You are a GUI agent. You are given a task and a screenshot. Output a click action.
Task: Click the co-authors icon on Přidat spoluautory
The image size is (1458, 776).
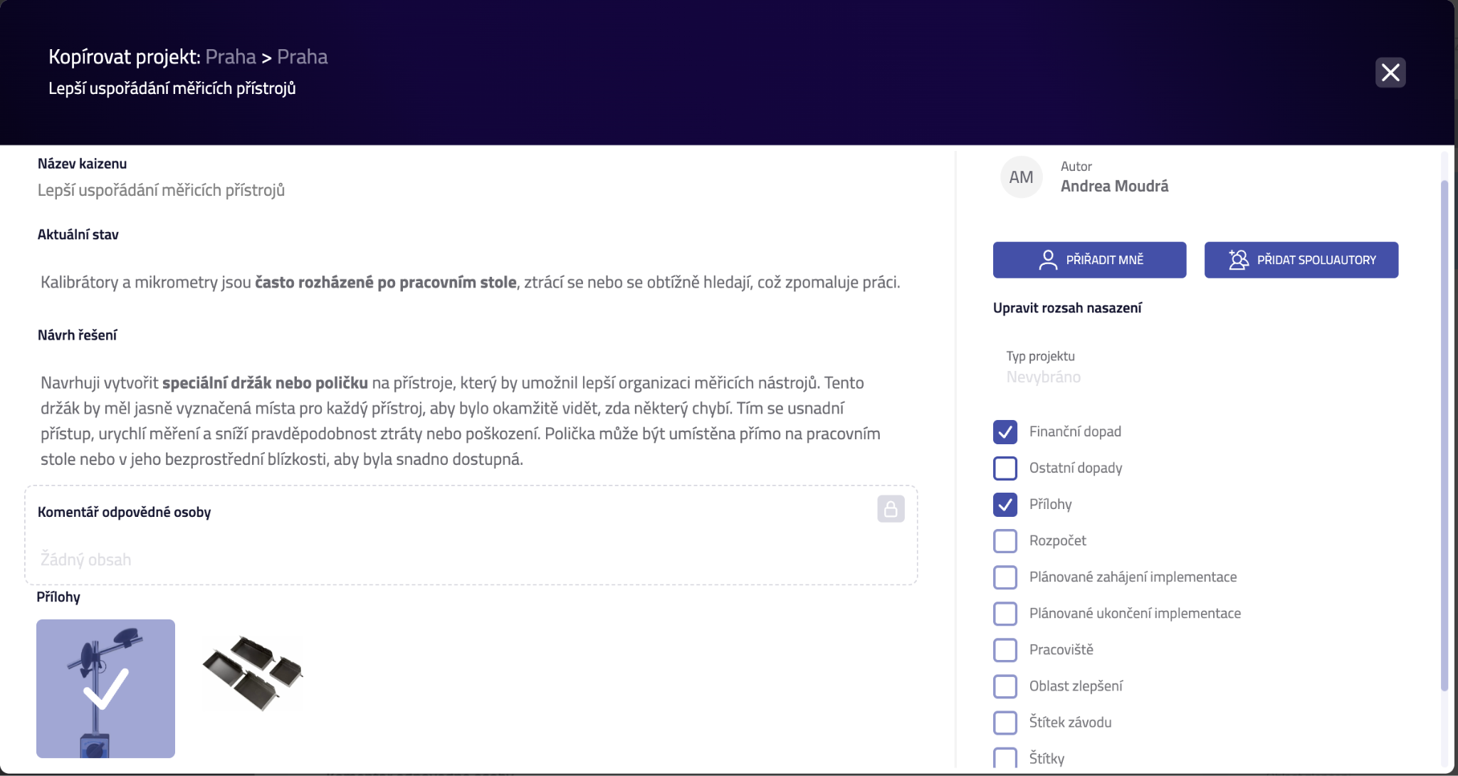coord(1239,260)
